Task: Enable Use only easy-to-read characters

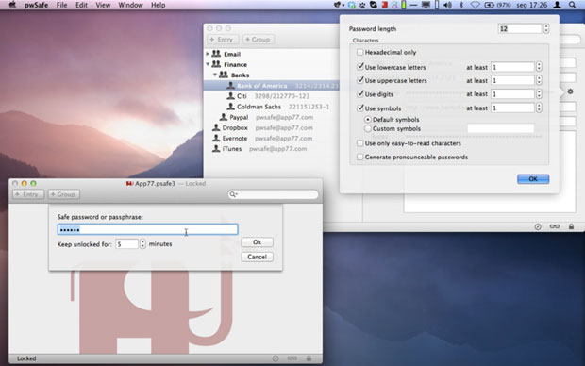Action: (x=360, y=143)
